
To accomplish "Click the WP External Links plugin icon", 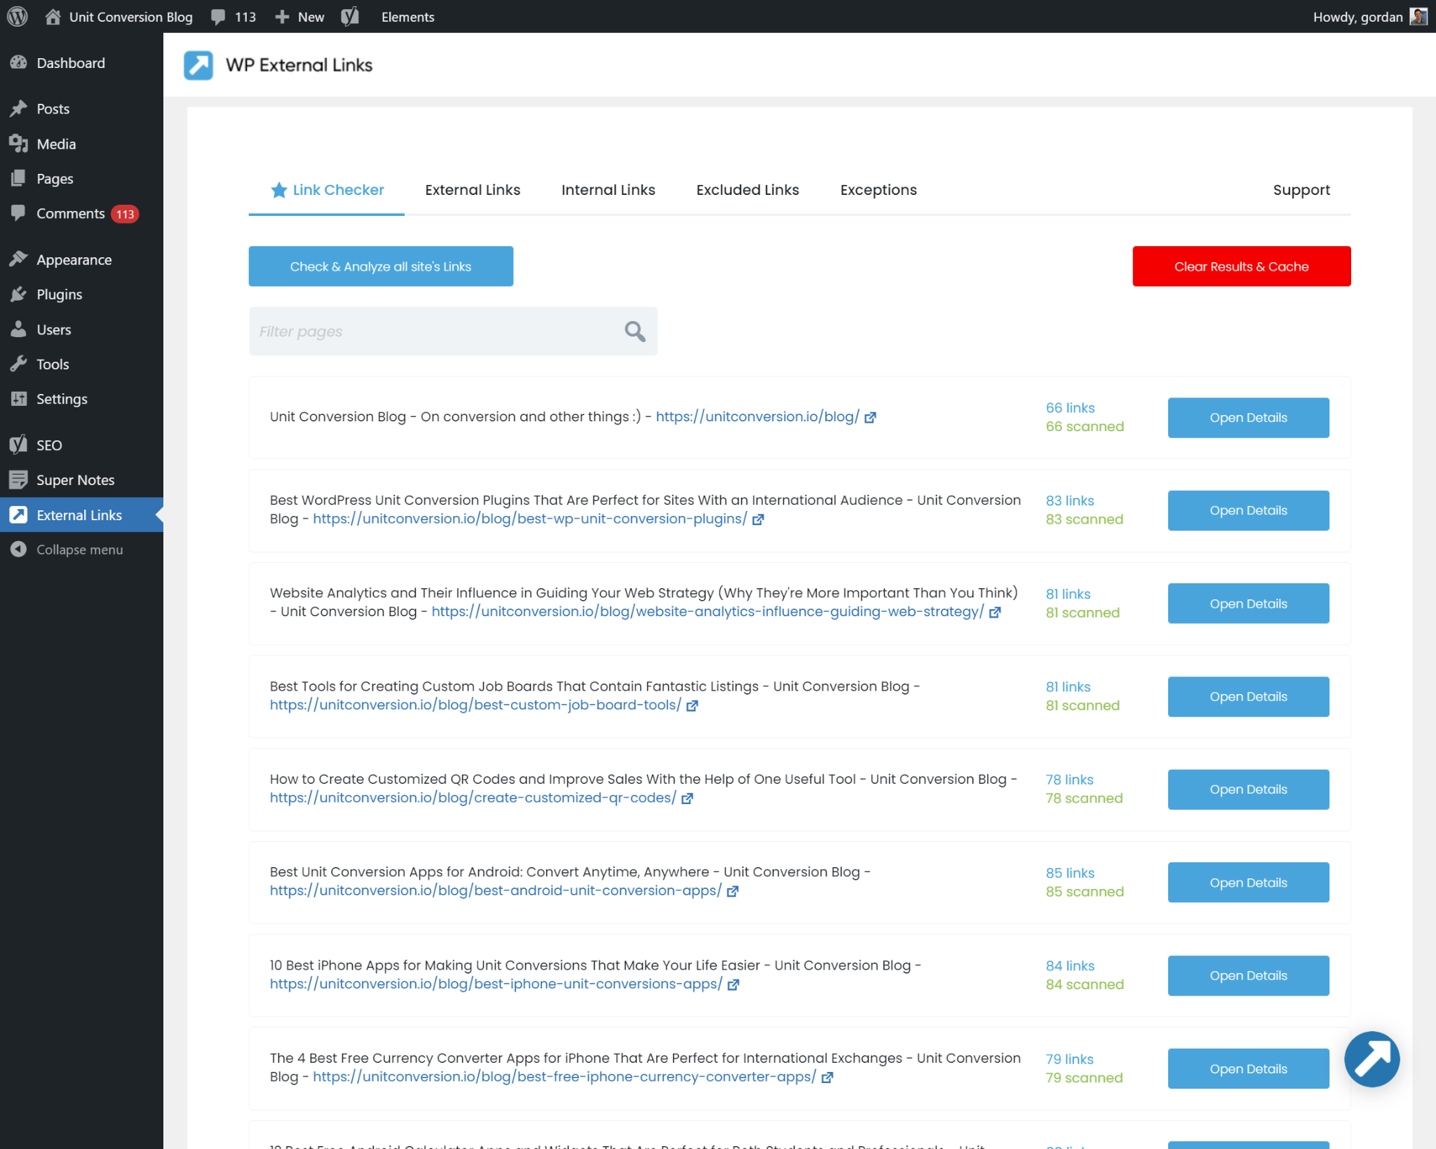I will point(197,64).
